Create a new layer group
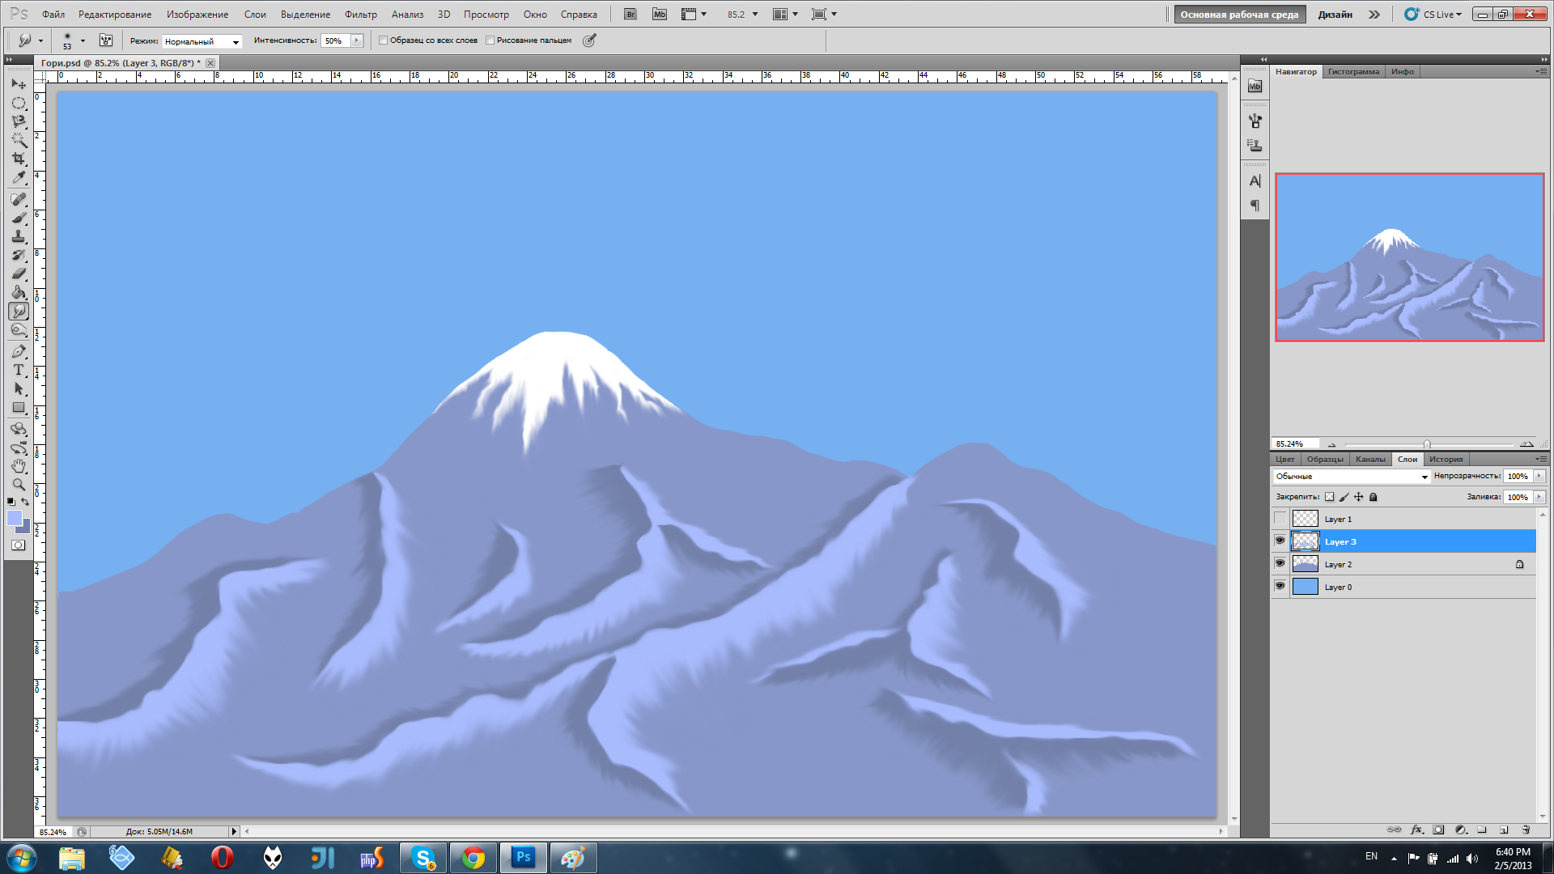1554x874 pixels. coord(1482,829)
